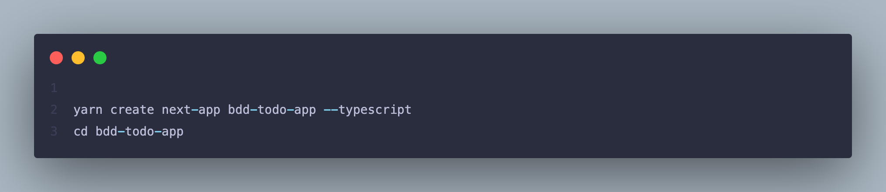Click "todo" on the cd line
Image resolution: width=886 pixels, height=192 pixels.
(x=140, y=132)
